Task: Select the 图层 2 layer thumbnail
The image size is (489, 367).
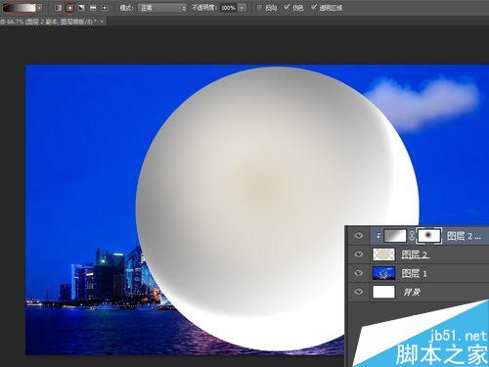Action: [x=383, y=254]
